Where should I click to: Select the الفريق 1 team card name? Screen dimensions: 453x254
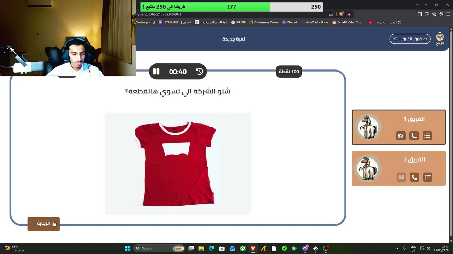click(x=414, y=119)
